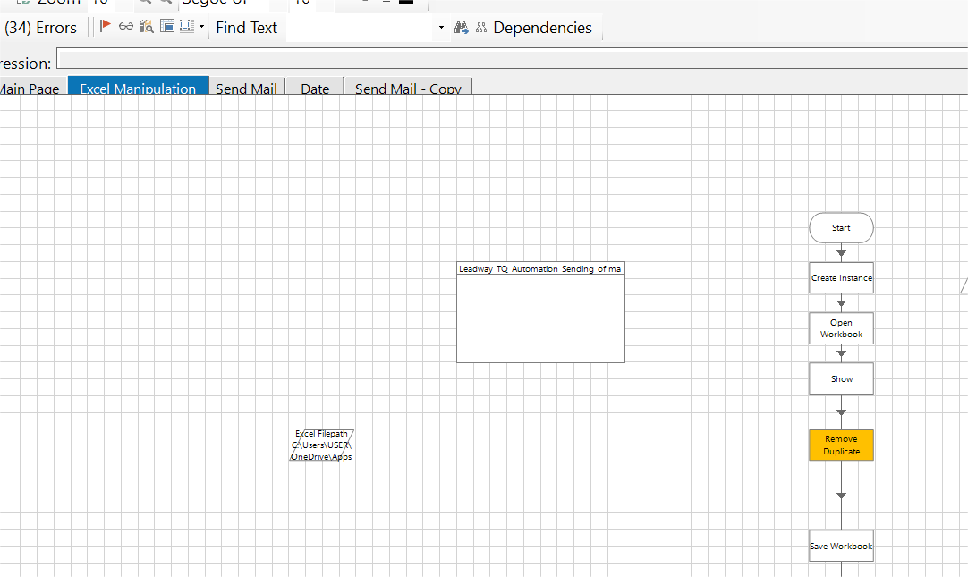Select the Date tab
This screenshot has height=577, width=968.
tap(314, 89)
